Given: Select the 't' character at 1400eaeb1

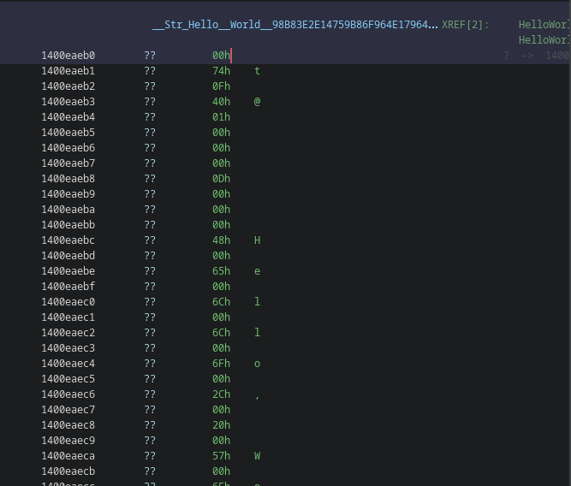Looking at the screenshot, I should click(x=257, y=71).
